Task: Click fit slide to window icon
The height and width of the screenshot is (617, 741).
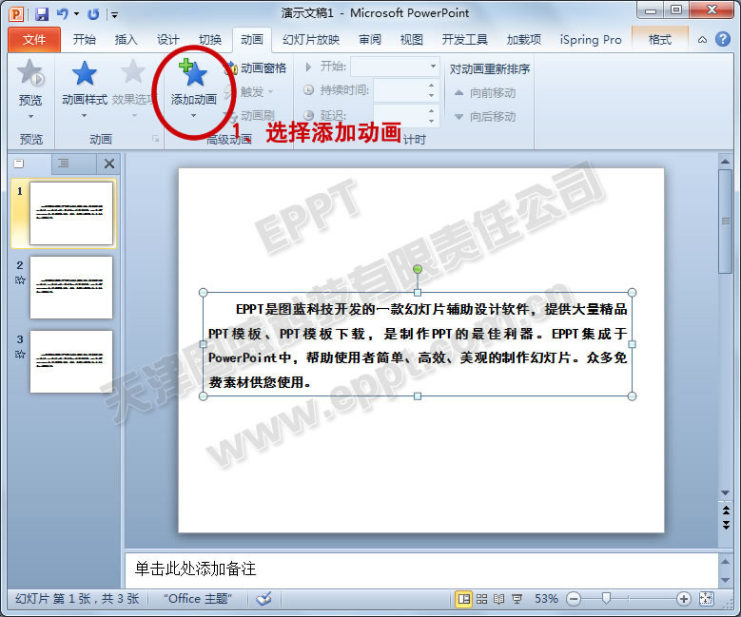Action: click(x=706, y=599)
